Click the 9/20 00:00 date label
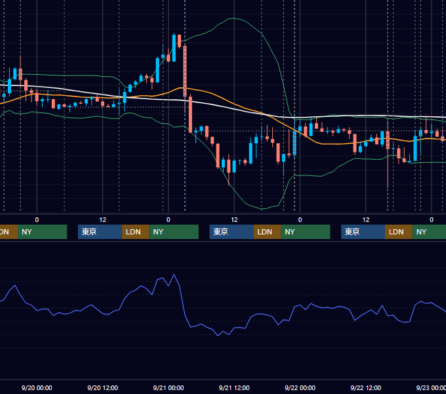 [x=37, y=387]
